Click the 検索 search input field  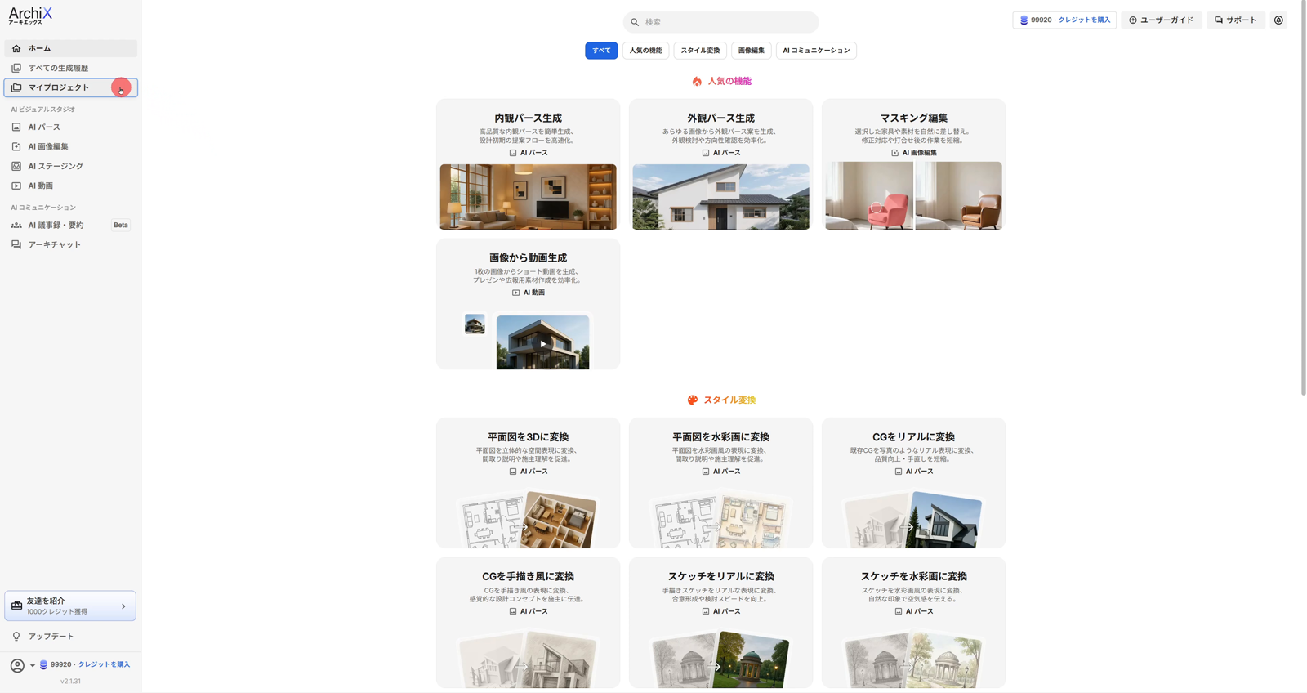click(x=720, y=22)
